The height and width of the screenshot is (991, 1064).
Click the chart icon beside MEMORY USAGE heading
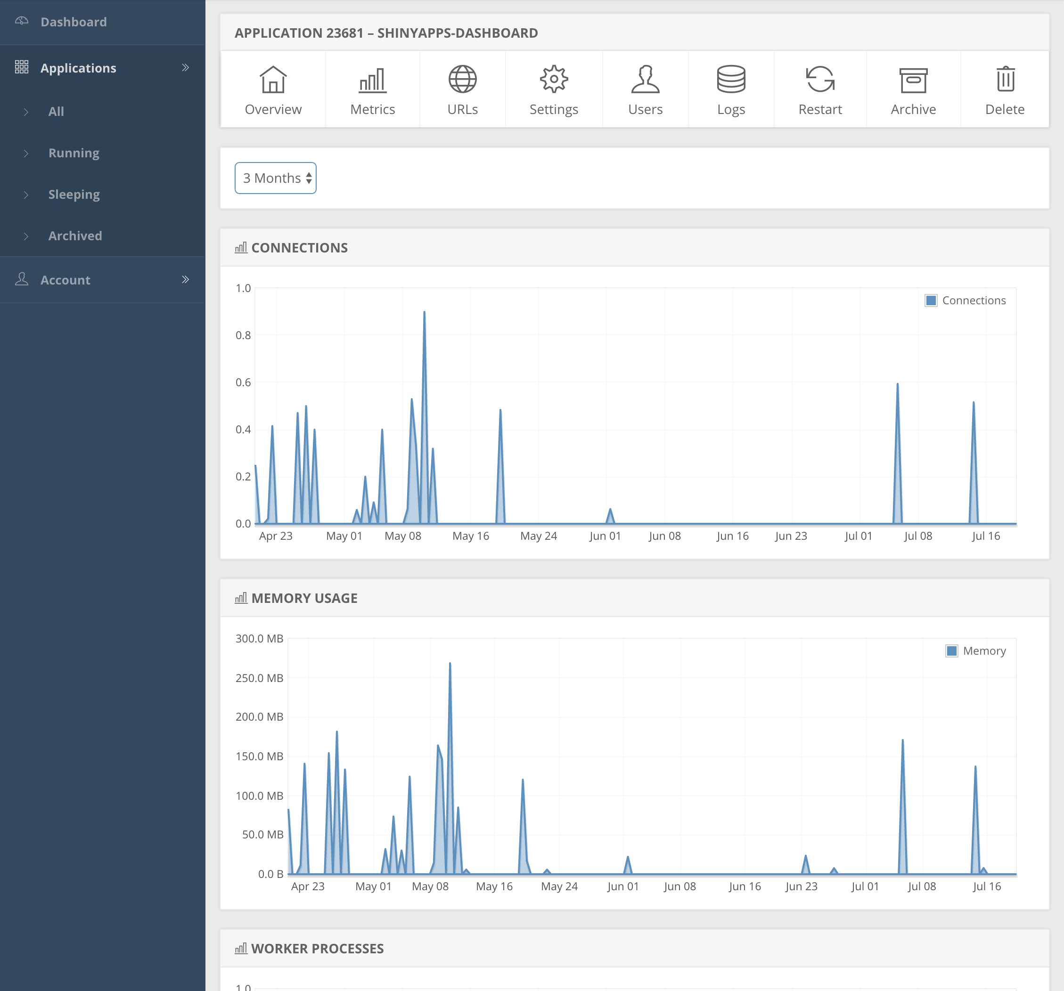241,598
